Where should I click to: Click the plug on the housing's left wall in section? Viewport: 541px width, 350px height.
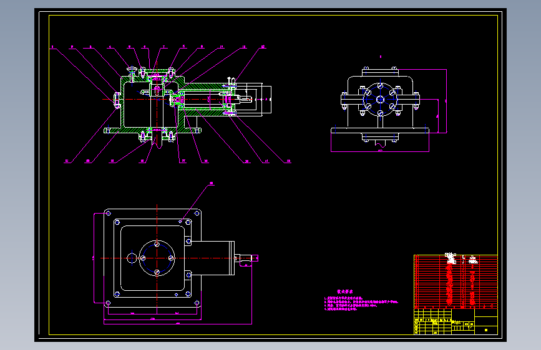coord(117,100)
